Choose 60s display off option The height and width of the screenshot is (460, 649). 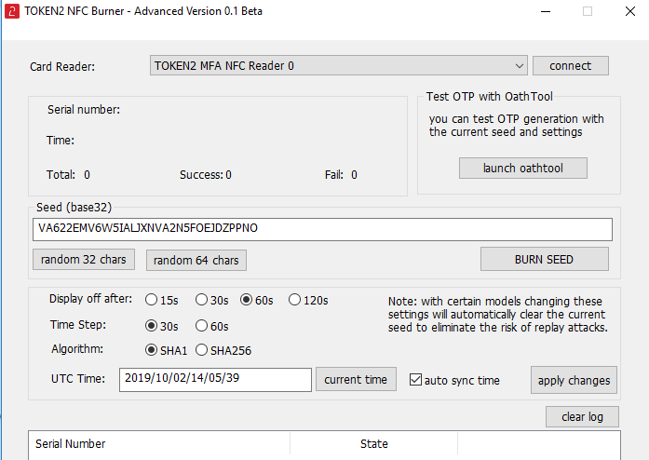247,300
